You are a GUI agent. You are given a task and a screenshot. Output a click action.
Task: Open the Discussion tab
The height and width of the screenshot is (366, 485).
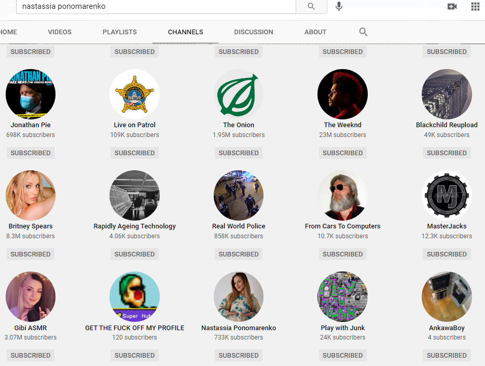(254, 32)
